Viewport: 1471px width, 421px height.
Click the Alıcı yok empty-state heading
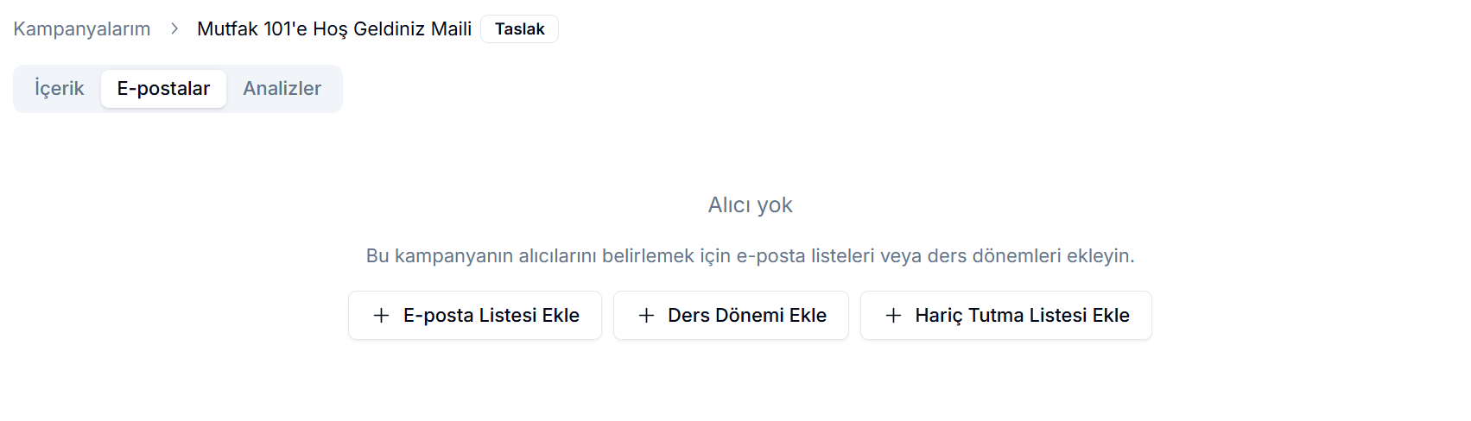pyautogui.click(x=750, y=205)
